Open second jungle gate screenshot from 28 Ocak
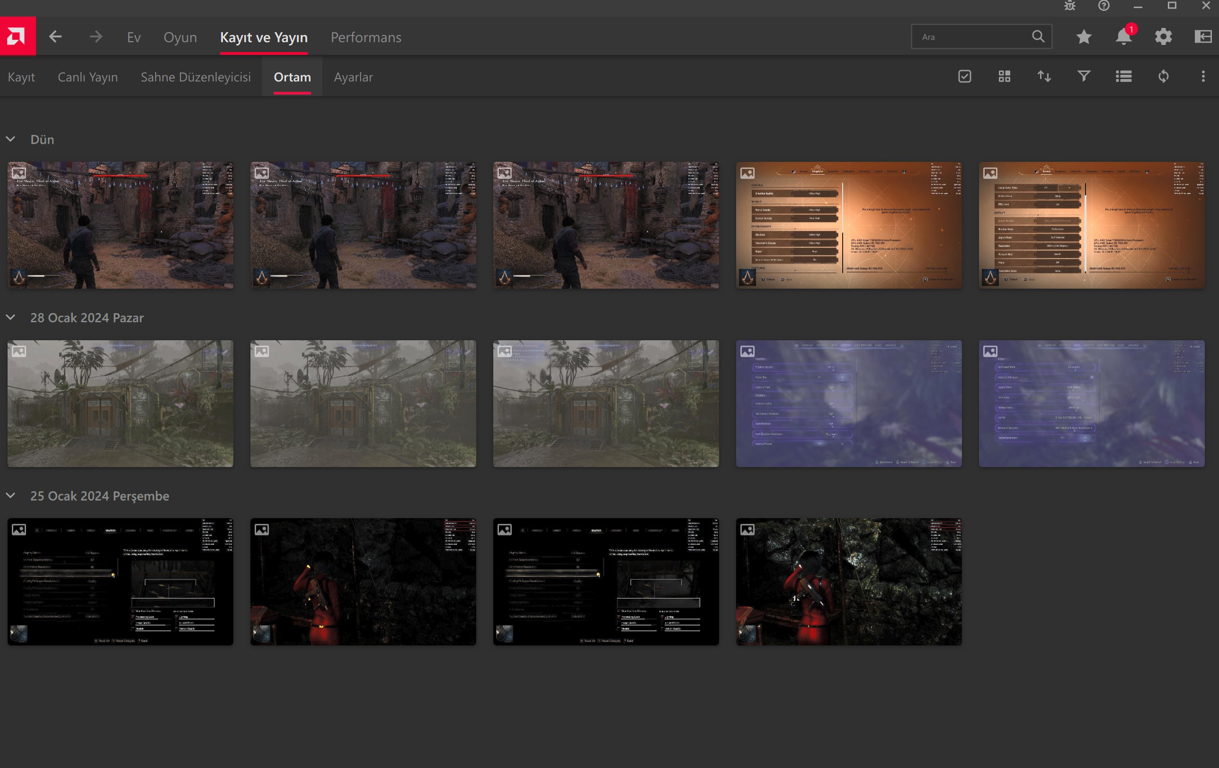The height and width of the screenshot is (768, 1219). tap(363, 403)
